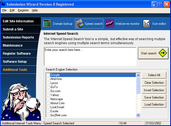Image resolution: width=171 pixels, height=126 pixels.
Task: Click Clear Selection button
Action: (x=154, y=83)
